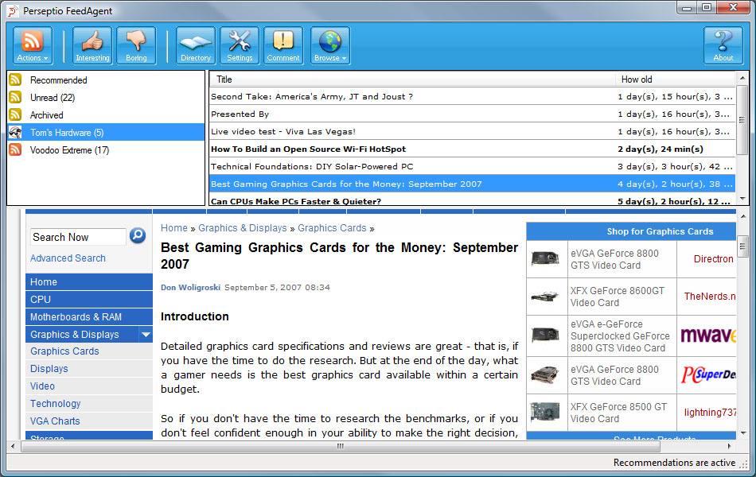This screenshot has height=477, width=756.
Task: Click the Tom's Hardware feed icon
Action: 15,132
